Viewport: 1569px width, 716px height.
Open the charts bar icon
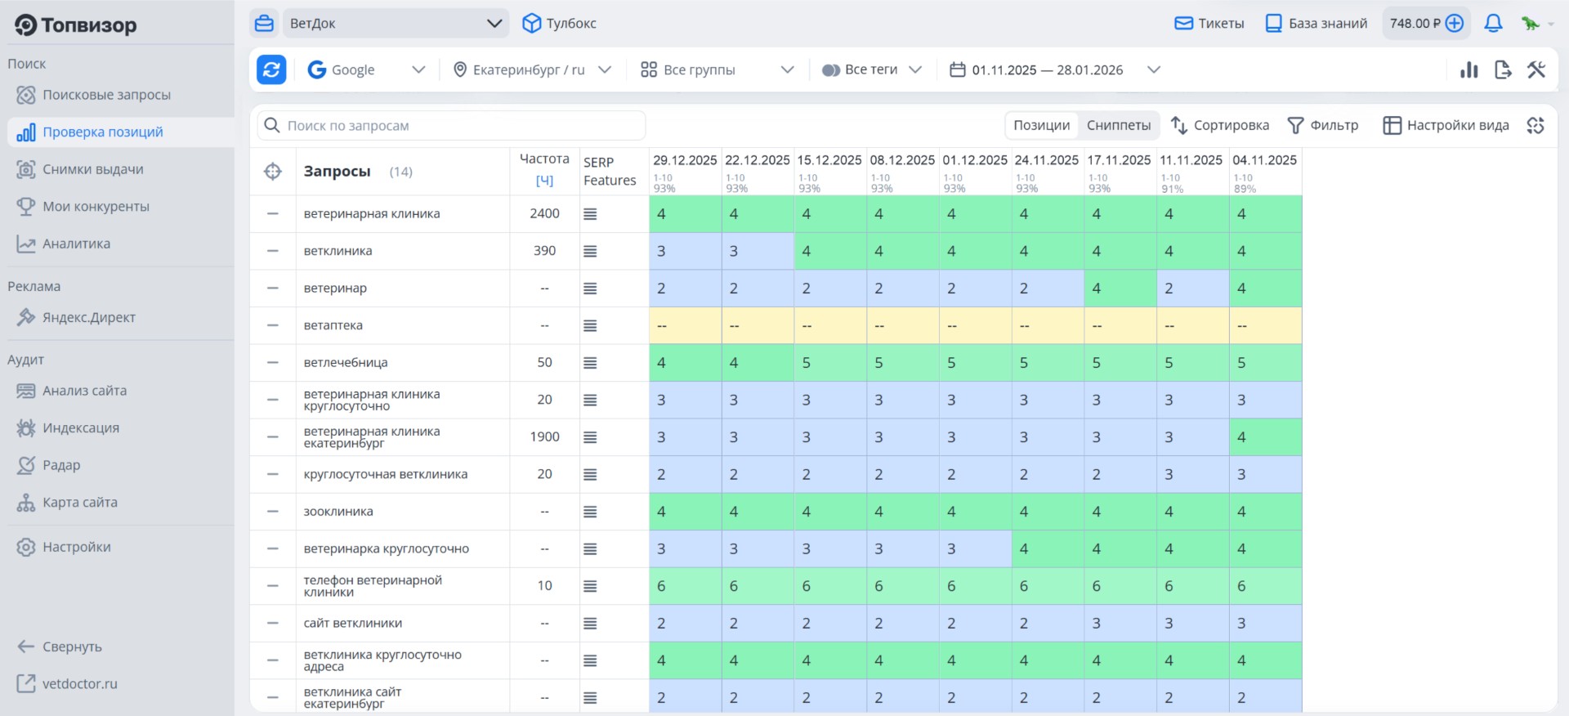[x=1468, y=70]
